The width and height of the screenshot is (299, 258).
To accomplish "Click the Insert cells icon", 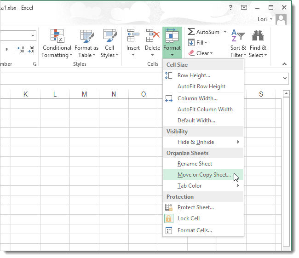I will (133, 36).
